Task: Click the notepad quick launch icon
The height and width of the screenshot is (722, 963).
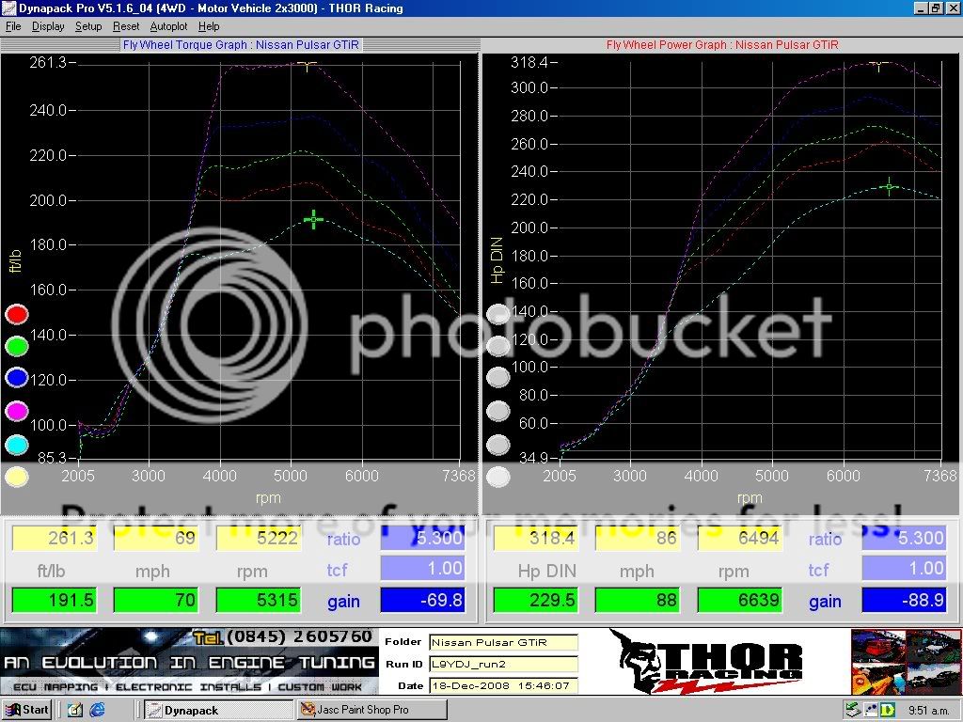Action: (x=75, y=710)
